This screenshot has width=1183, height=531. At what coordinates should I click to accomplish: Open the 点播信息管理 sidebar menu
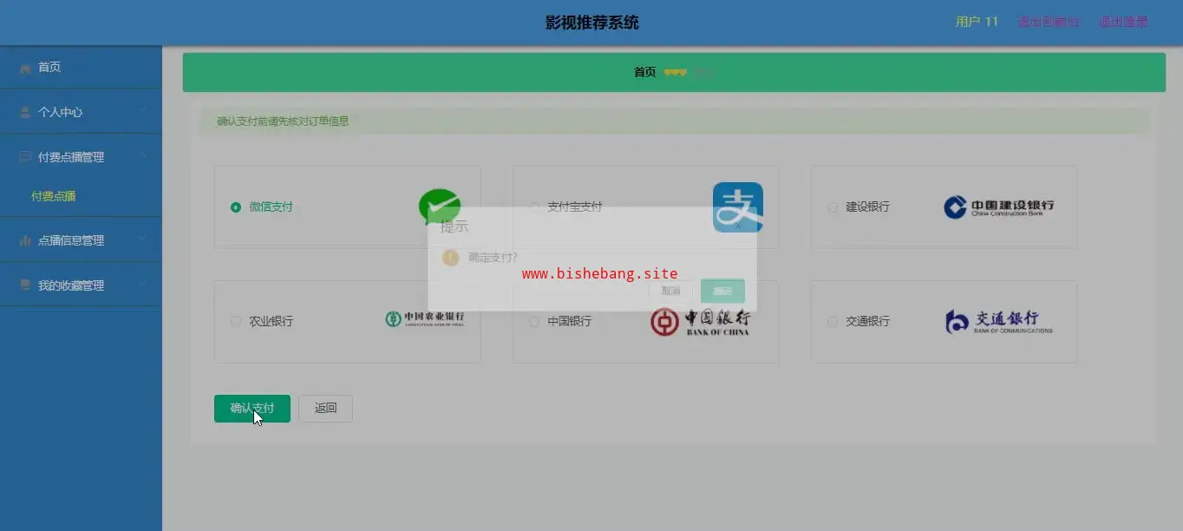pyautogui.click(x=81, y=240)
